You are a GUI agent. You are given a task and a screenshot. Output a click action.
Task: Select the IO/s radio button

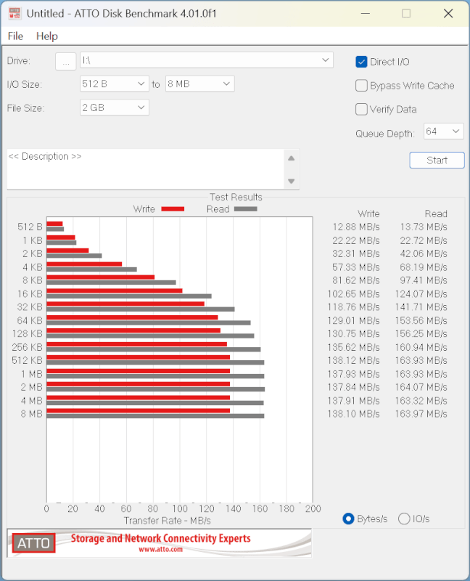404,519
